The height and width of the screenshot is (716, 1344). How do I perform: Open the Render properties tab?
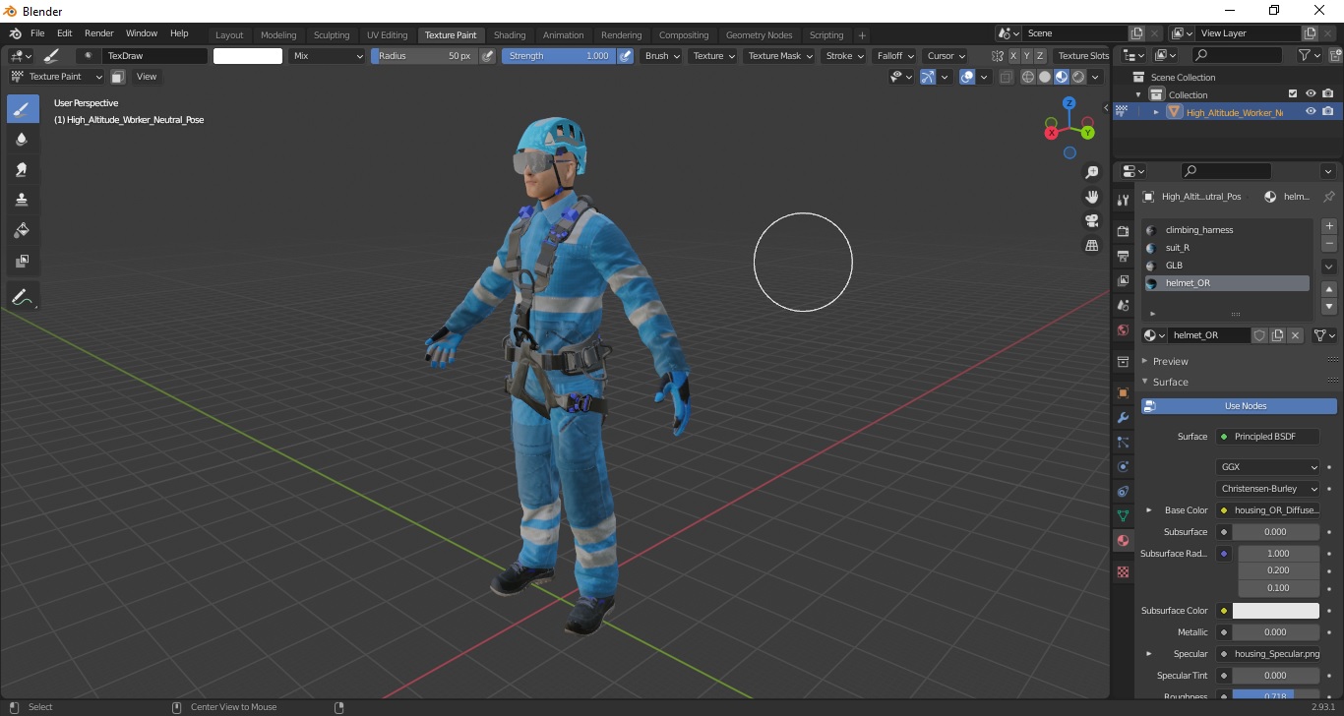pyautogui.click(x=1123, y=231)
